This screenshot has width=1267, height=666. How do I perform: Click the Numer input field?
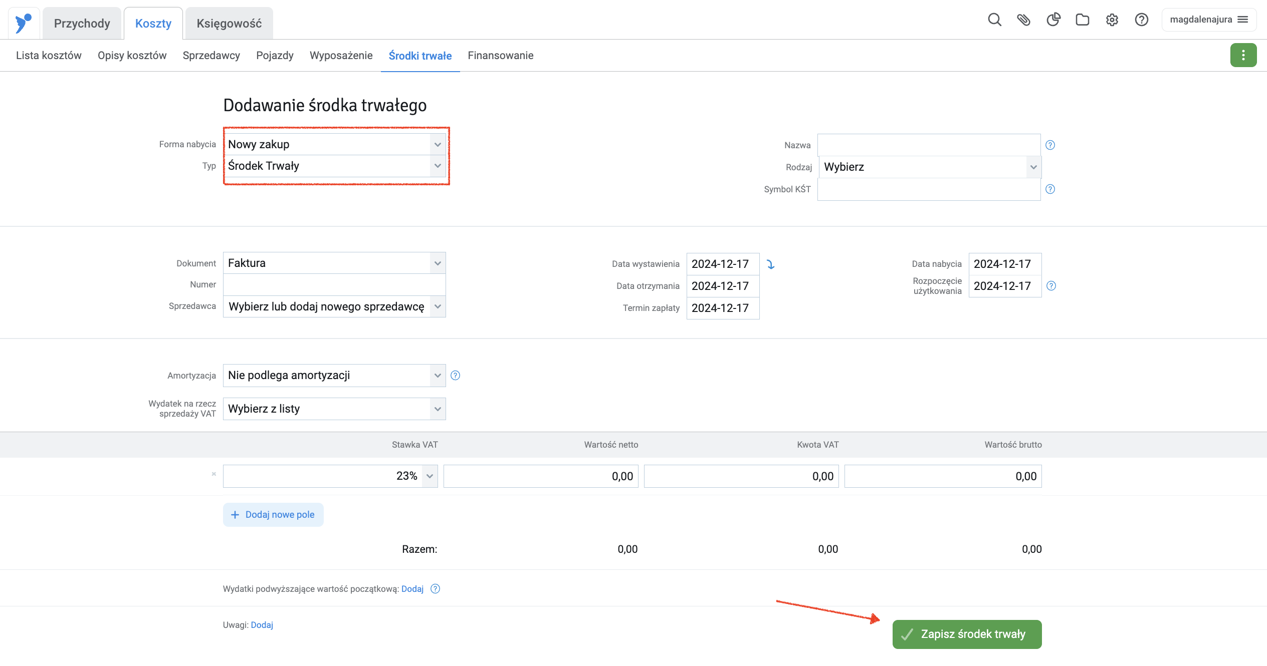(334, 284)
